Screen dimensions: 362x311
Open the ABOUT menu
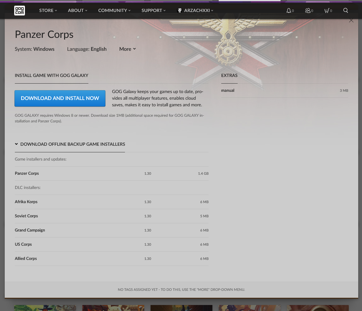[78, 10]
